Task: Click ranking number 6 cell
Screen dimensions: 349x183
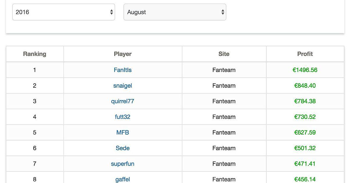Action: 35,148
